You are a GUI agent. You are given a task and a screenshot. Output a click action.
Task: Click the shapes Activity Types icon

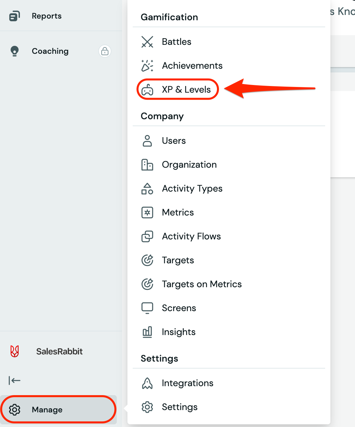pyautogui.click(x=147, y=189)
